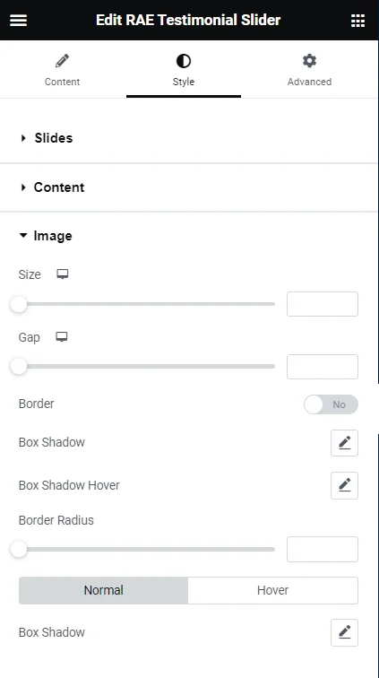Click the Advanced gear icon

pyautogui.click(x=309, y=61)
